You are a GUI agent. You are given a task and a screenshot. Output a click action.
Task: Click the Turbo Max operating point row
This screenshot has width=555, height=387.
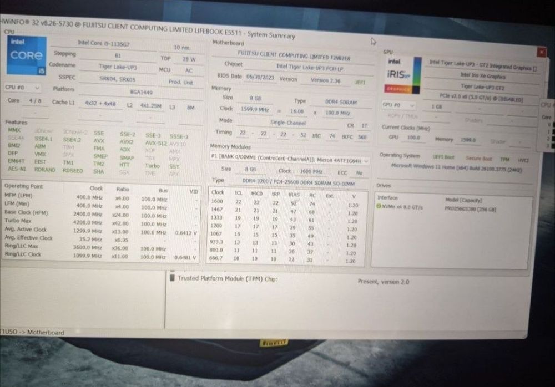(x=101, y=222)
